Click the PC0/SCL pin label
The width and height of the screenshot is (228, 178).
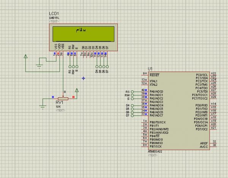pos(202,75)
